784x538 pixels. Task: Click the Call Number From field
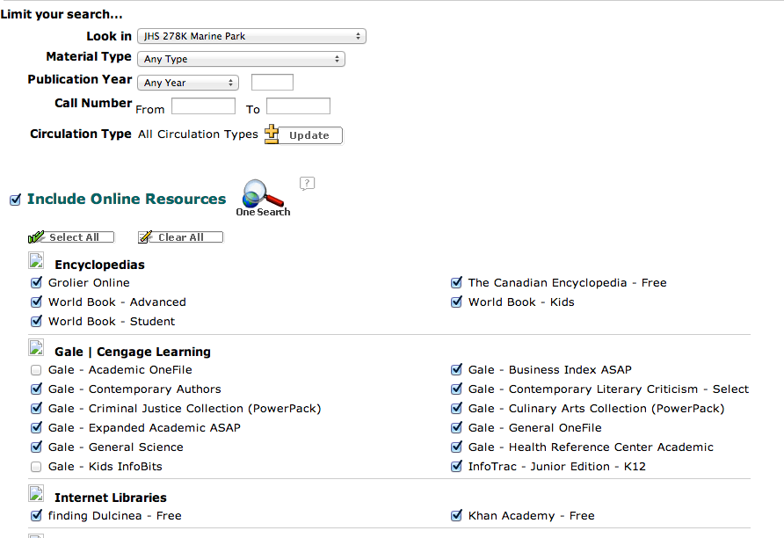[203, 106]
